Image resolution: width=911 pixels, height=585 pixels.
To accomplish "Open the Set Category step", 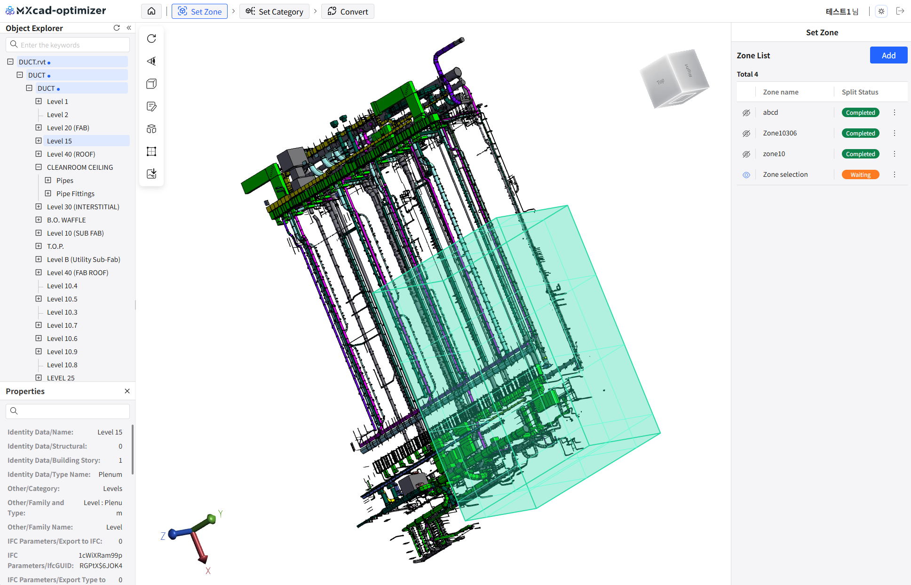I will tap(275, 11).
